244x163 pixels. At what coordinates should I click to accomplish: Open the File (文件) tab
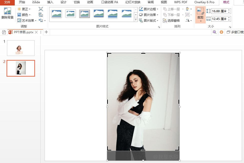point(7,2)
